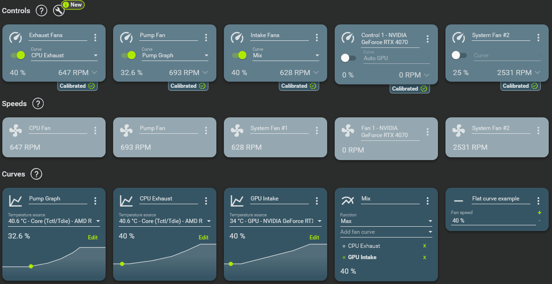Expand the 647 RPM details chevron on Exhaust Fans

coord(94,72)
